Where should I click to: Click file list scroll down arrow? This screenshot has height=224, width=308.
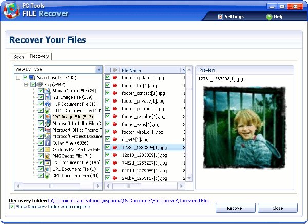(189, 178)
